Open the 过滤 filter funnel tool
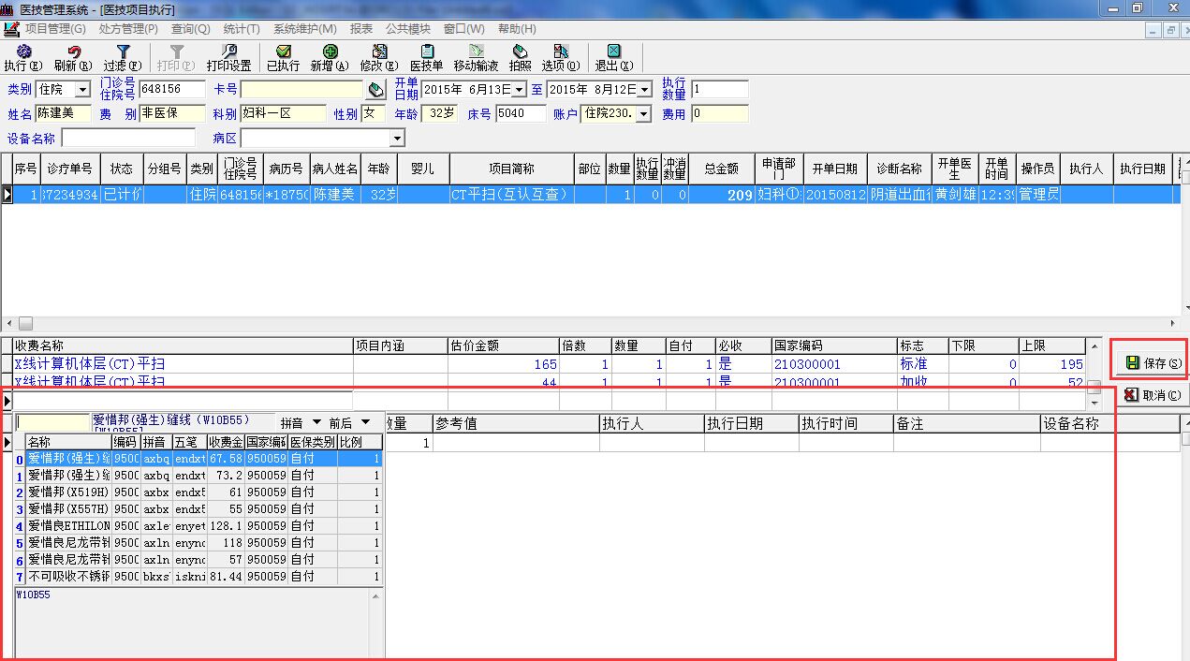This screenshot has width=1190, height=661. [x=122, y=57]
